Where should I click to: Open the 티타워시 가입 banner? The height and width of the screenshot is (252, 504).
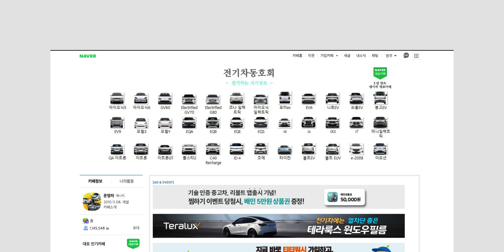[x=279, y=247]
